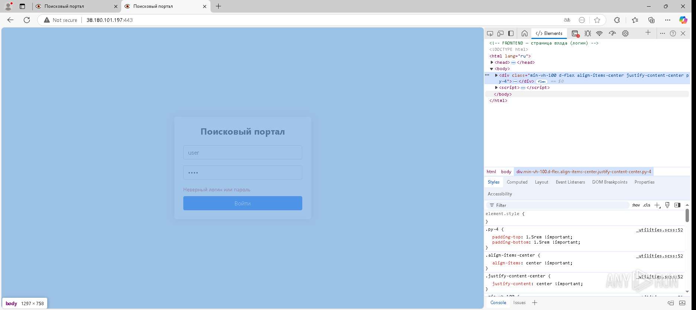Screen dimensions: 696x310
Task: Open DevTools customize three-dots menu
Action: 663,33
